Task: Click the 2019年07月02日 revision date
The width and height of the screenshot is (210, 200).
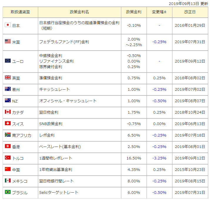Action: pos(190,90)
